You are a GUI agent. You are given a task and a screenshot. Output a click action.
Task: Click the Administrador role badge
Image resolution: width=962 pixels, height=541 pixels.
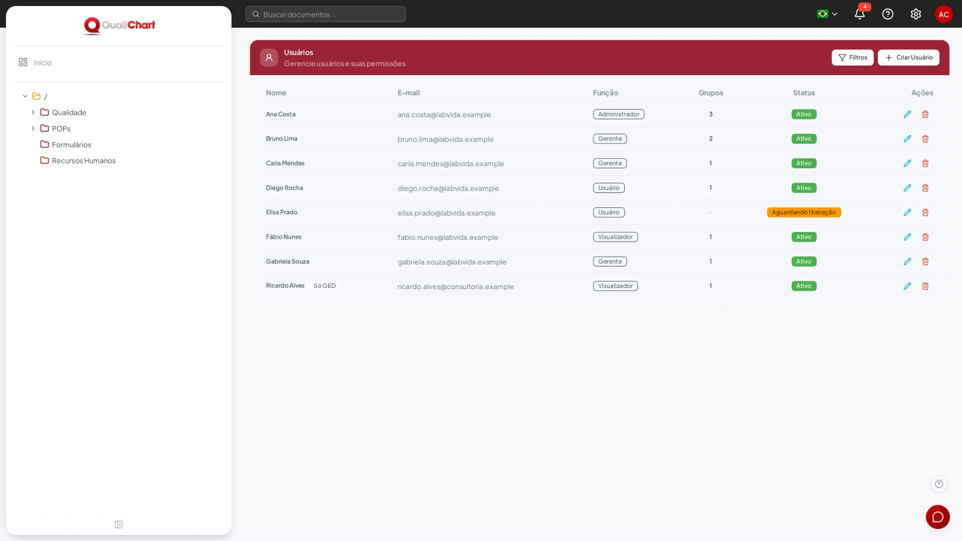click(x=619, y=114)
